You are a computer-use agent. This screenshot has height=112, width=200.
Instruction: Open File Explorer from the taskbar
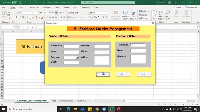tap(76, 109)
